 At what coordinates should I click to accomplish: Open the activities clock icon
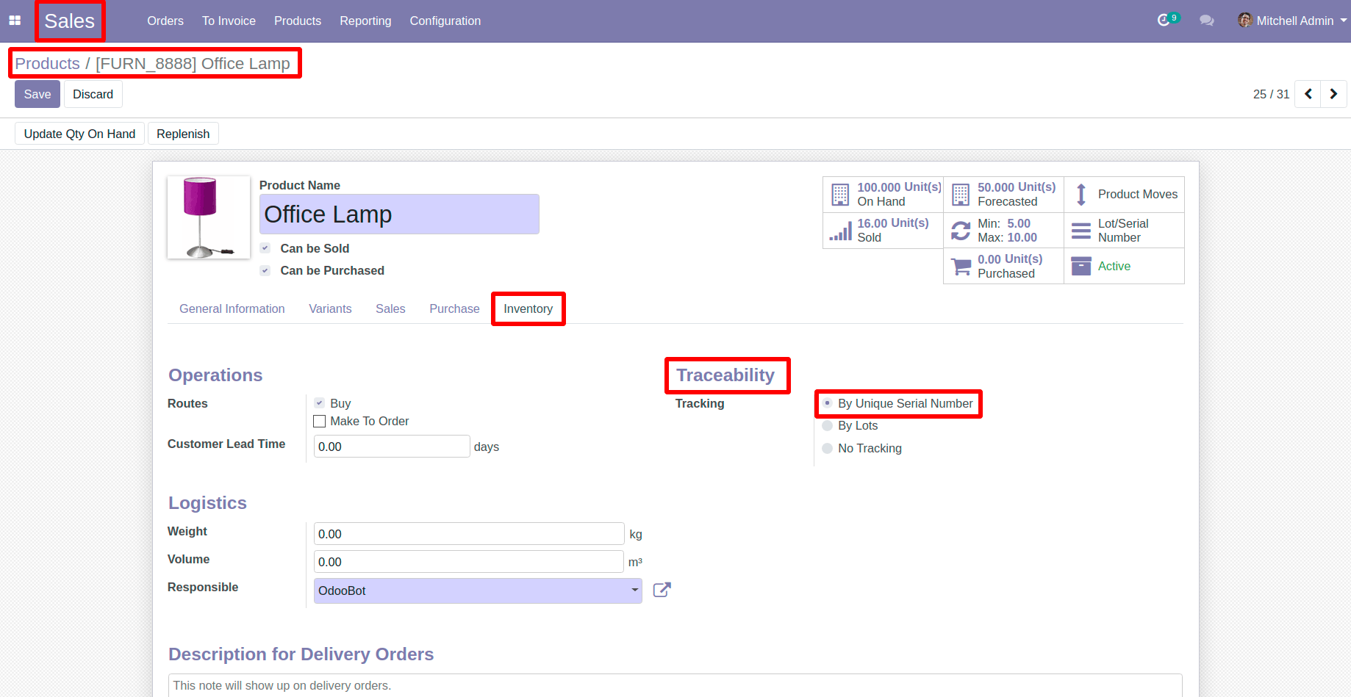click(1164, 21)
